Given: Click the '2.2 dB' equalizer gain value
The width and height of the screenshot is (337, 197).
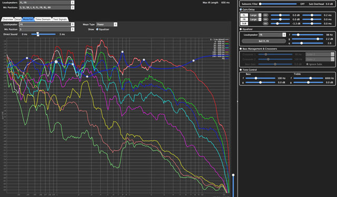Looking at the screenshot, I should point(329,39).
